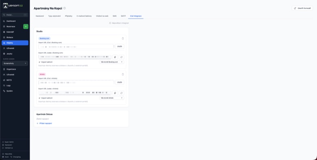Focus the Hledat search field

tap(15, 15)
